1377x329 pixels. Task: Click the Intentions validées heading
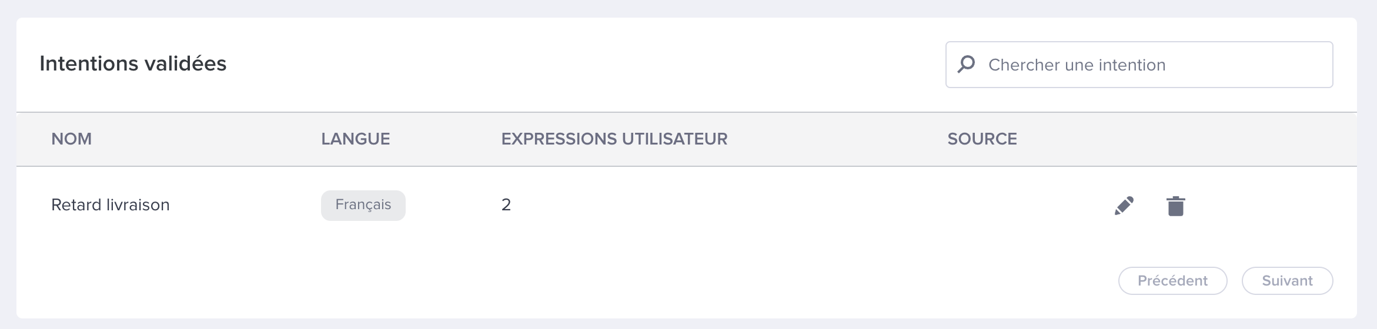133,63
